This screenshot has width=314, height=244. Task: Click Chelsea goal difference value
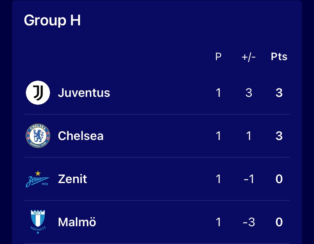point(249,136)
